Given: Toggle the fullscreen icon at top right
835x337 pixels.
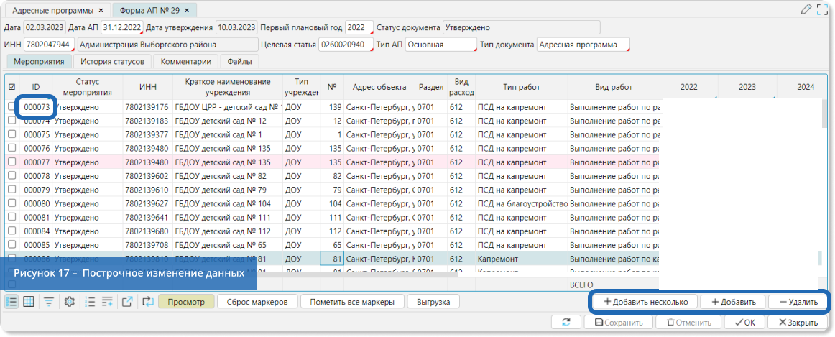Looking at the screenshot, I should [823, 9].
